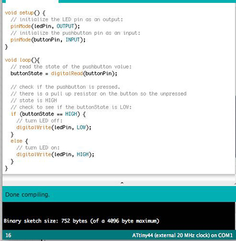The width and height of the screenshot is (236, 241).
Task: Expand the console with the divider arrow
Action: (x=122, y=183)
